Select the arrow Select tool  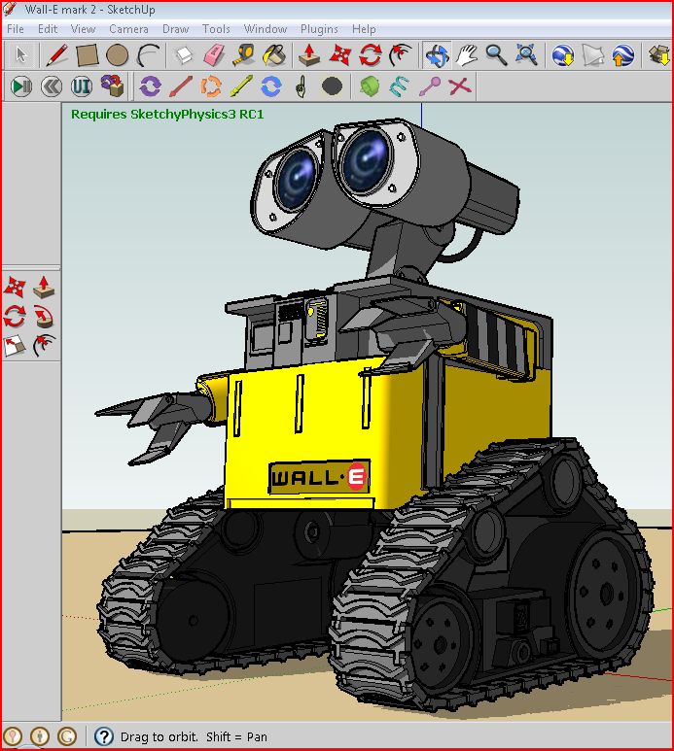point(20,54)
